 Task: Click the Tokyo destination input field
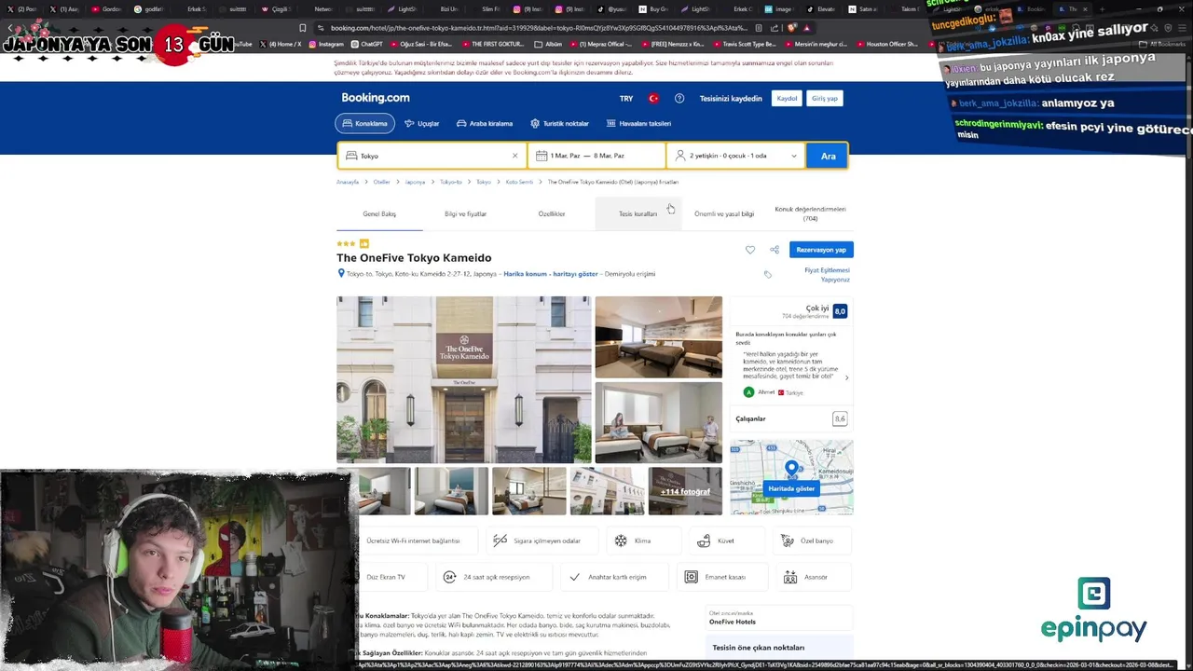(432, 156)
